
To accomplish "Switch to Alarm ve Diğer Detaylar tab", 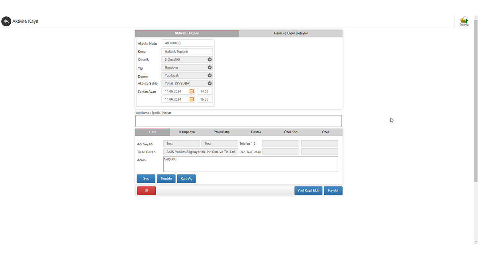I will point(290,33).
